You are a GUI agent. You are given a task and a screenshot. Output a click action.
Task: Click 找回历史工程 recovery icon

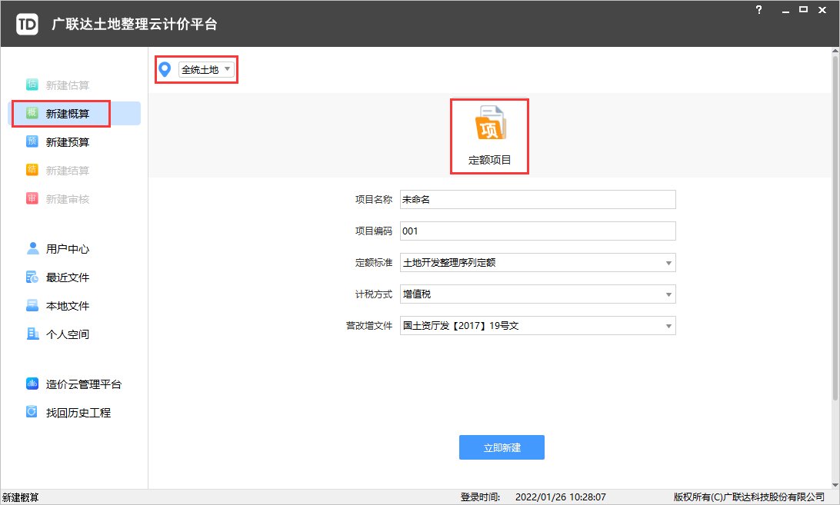pos(32,413)
